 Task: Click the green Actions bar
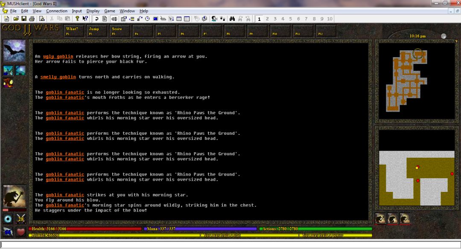[316, 229]
